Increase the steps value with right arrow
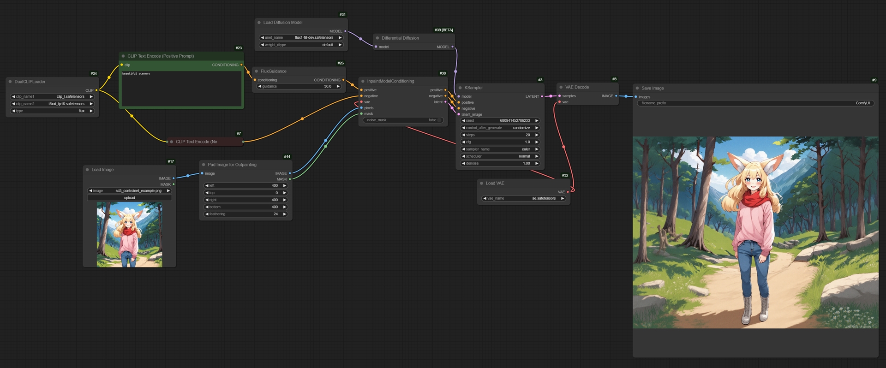The width and height of the screenshot is (886, 368). point(537,135)
